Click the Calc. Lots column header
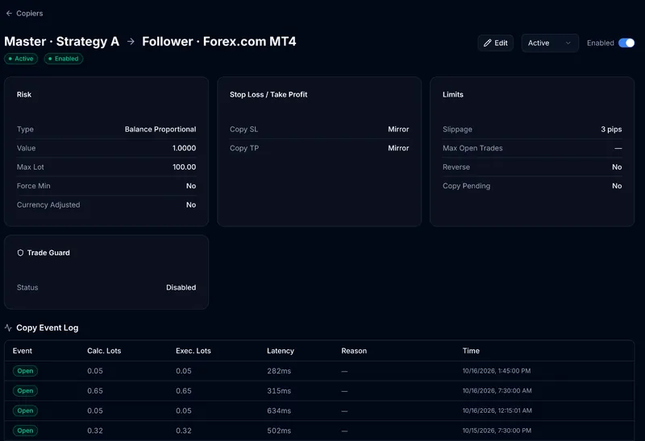Viewport: 645px width, 441px height. (x=104, y=351)
